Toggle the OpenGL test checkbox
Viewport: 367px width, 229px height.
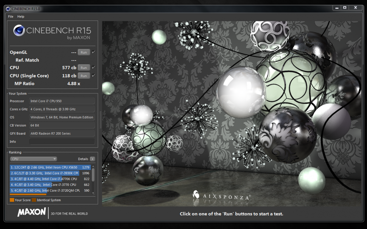point(94,52)
